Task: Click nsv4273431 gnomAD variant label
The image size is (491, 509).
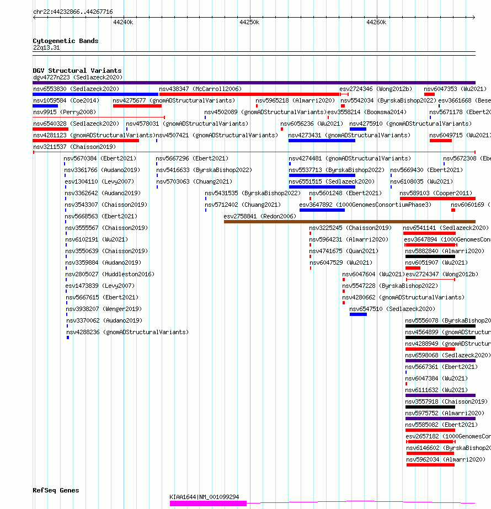Action: 349,135
